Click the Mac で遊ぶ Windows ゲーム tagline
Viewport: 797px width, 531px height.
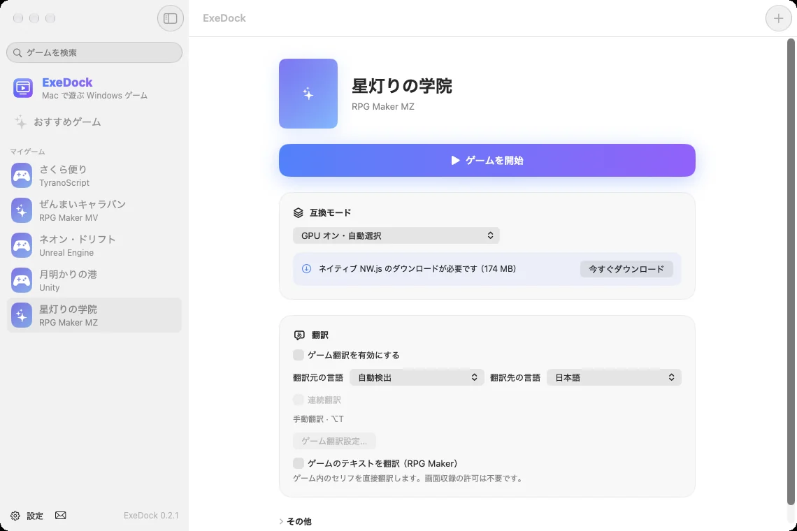[x=94, y=95]
